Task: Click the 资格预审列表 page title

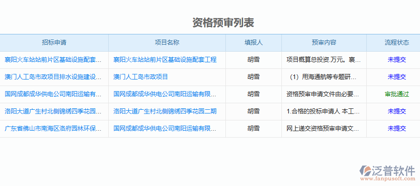Action: [x=223, y=23]
